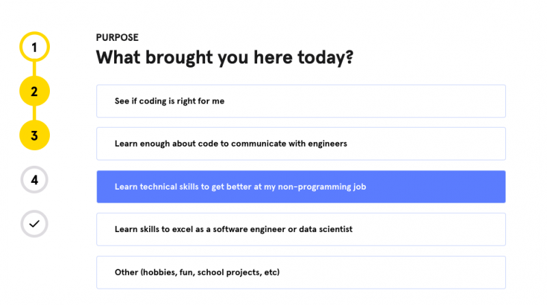Click the "What brought you here today?" heading
This screenshot has width=547, height=305.
coord(225,57)
